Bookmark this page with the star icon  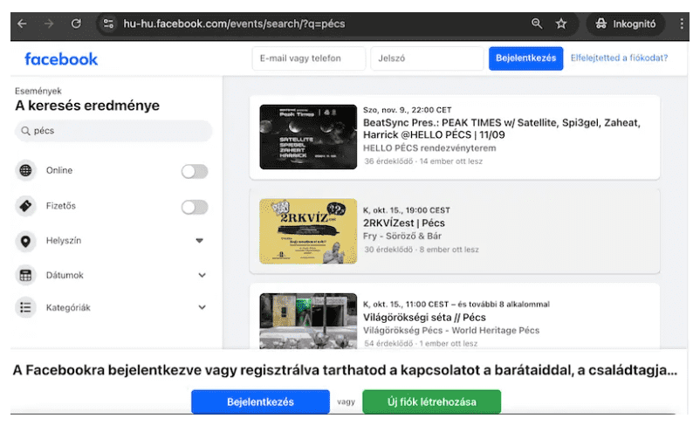click(561, 24)
